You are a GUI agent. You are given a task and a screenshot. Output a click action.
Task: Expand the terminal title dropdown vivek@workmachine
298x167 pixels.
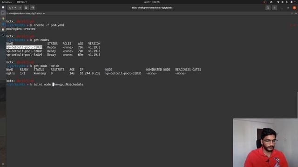pos(26,13)
